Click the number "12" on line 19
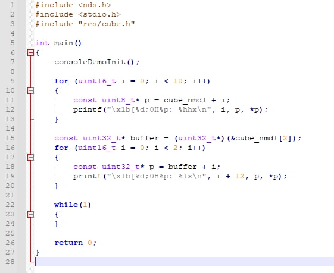Viewport: 334px width, 273px height. tap(240, 177)
